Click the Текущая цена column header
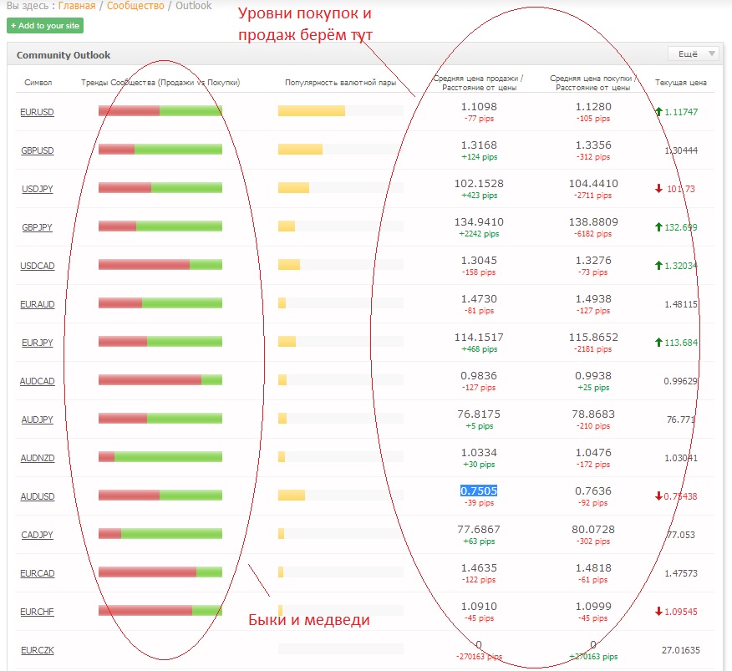This screenshot has width=732, height=671. pyautogui.click(x=681, y=83)
